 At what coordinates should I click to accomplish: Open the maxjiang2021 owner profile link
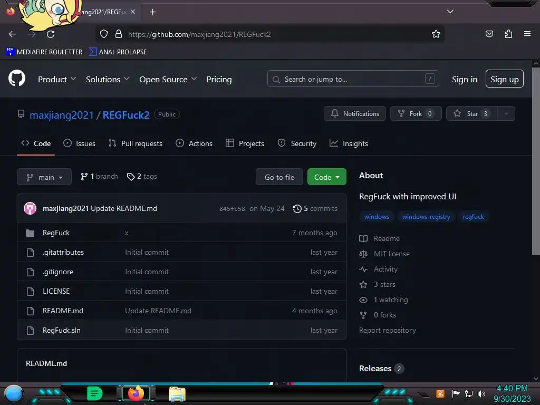click(x=61, y=114)
